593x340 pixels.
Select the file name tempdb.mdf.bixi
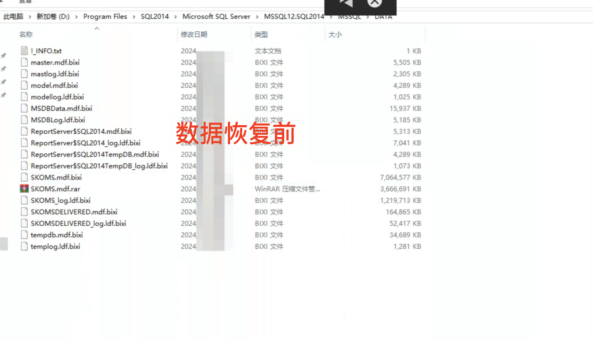[57, 235]
